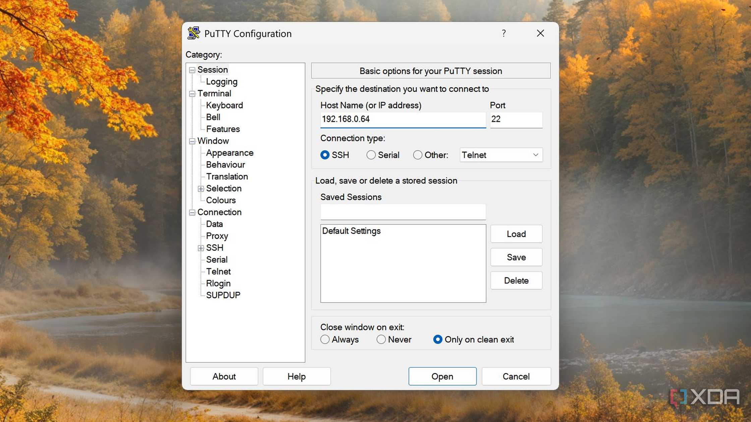Click the question mark help icon
This screenshot has width=751, height=422.
tap(504, 33)
